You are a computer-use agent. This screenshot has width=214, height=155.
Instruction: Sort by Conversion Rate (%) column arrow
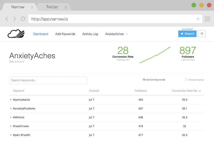pos(200,91)
